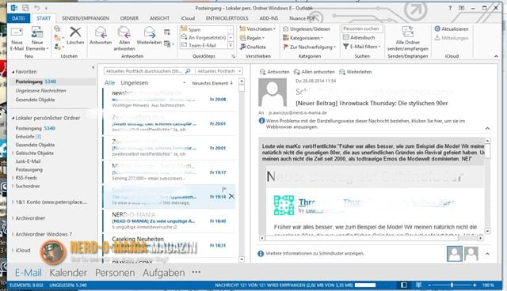
Task: Click iCloud Aktualisieren refresh icon
Action: click(437, 28)
